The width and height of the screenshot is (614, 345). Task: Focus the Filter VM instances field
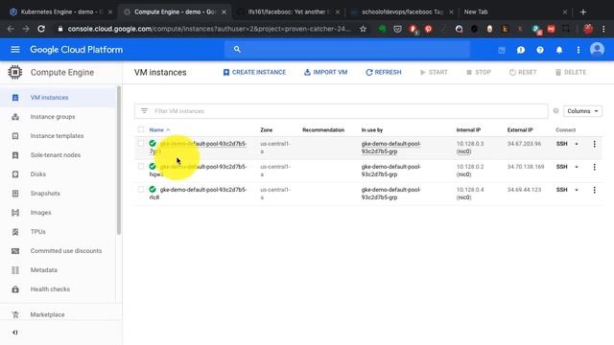click(x=341, y=111)
